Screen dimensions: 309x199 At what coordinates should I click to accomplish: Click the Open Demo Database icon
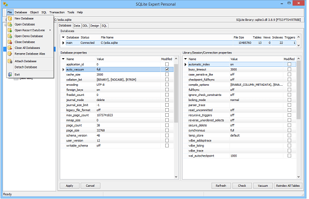tap(10, 36)
